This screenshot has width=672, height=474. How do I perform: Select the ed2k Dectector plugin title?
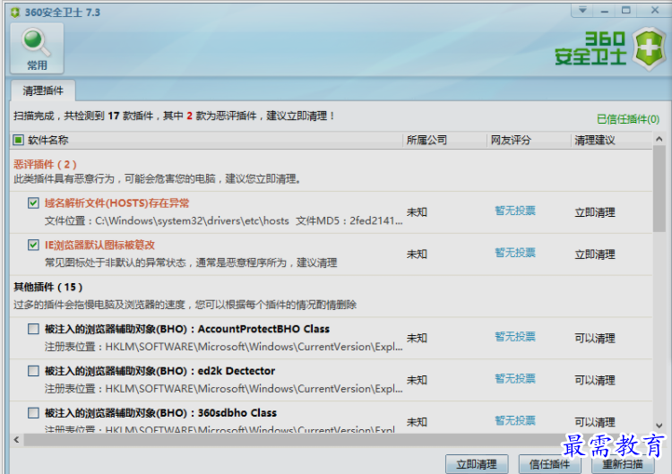pos(159,371)
